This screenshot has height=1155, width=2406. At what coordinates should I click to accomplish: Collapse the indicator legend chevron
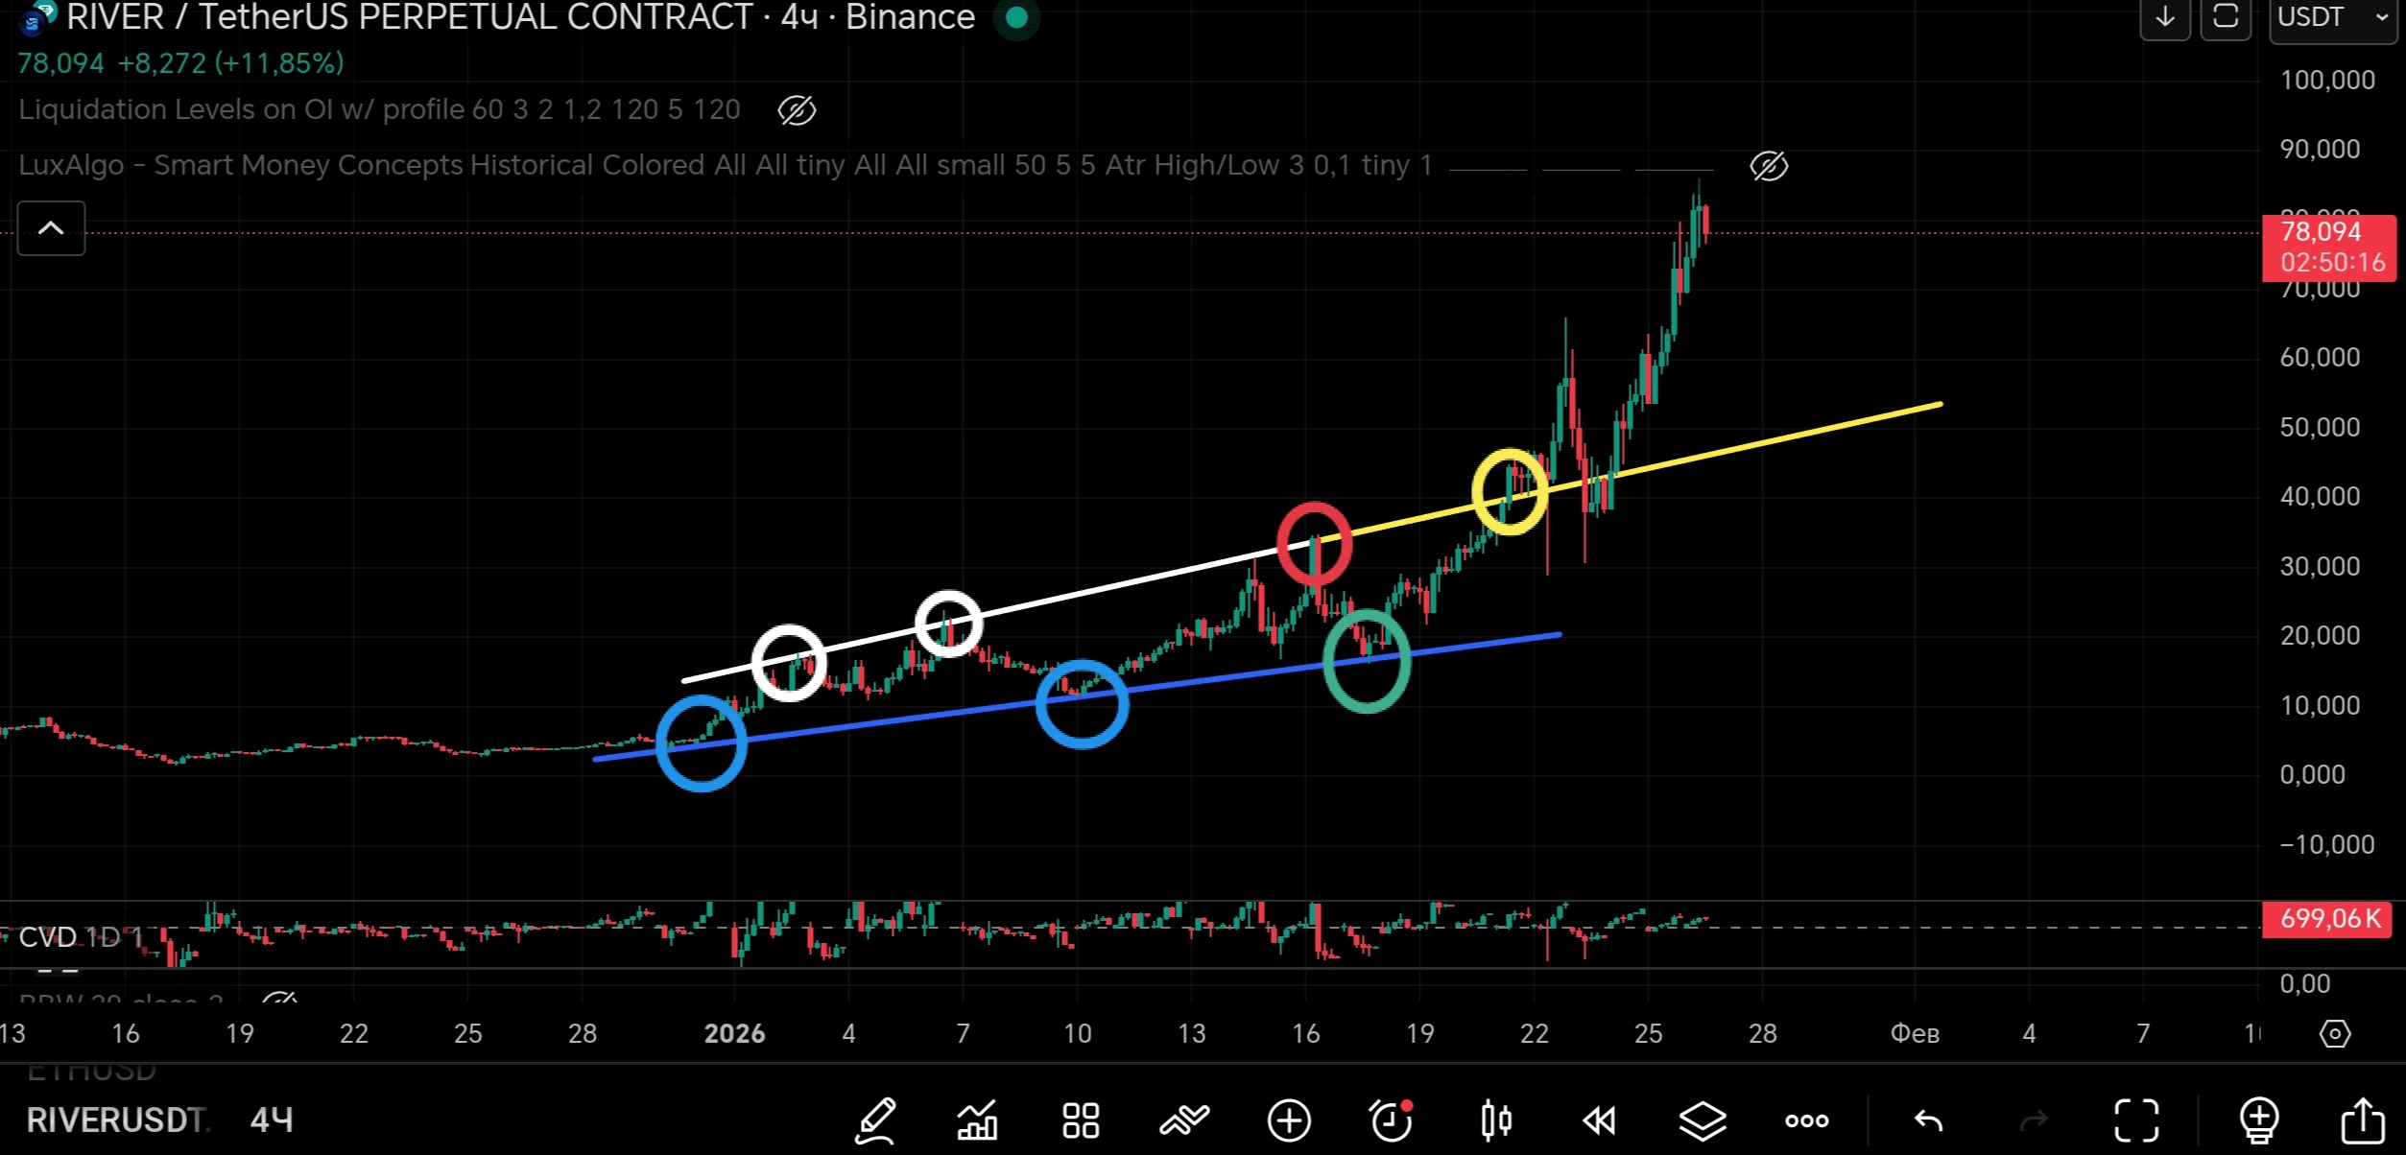tap(51, 228)
